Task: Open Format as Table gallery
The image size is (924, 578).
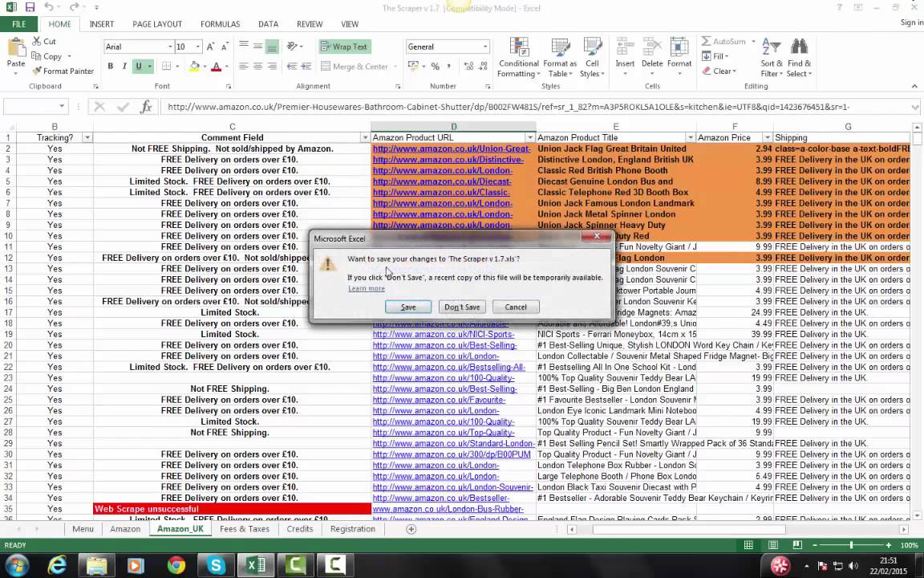Action: [560, 58]
